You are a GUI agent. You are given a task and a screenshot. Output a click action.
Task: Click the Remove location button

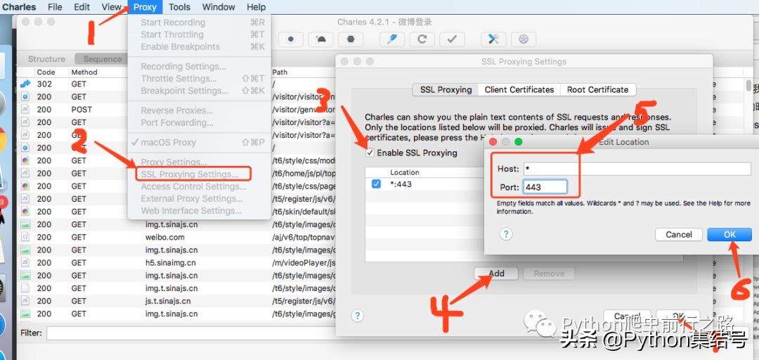[x=549, y=274]
